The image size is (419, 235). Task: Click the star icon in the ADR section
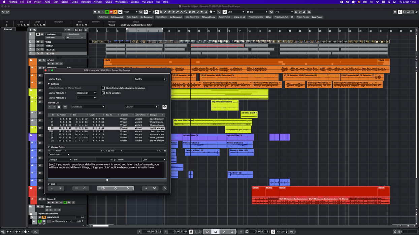(x=146, y=188)
